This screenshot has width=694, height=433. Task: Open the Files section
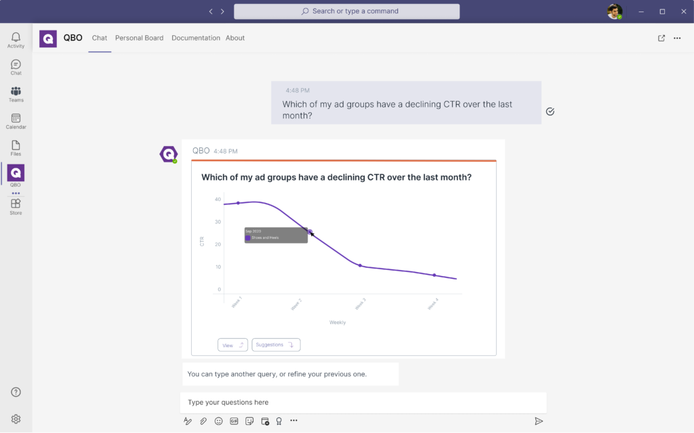pyautogui.click(x=16, y=148)
